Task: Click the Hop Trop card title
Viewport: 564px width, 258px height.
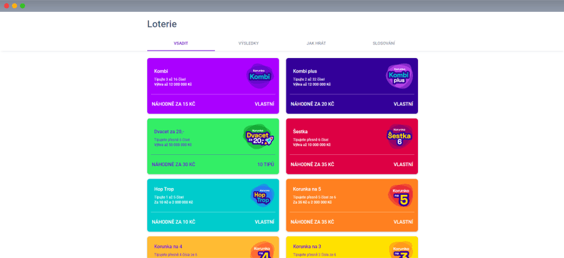Action: click(164, 189)
